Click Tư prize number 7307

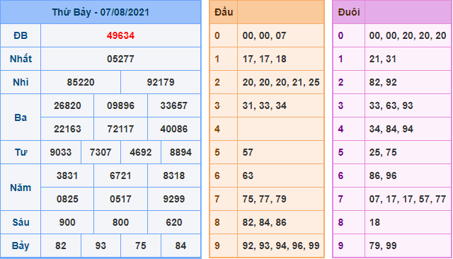pyautogui.click(x=101, y=152)
